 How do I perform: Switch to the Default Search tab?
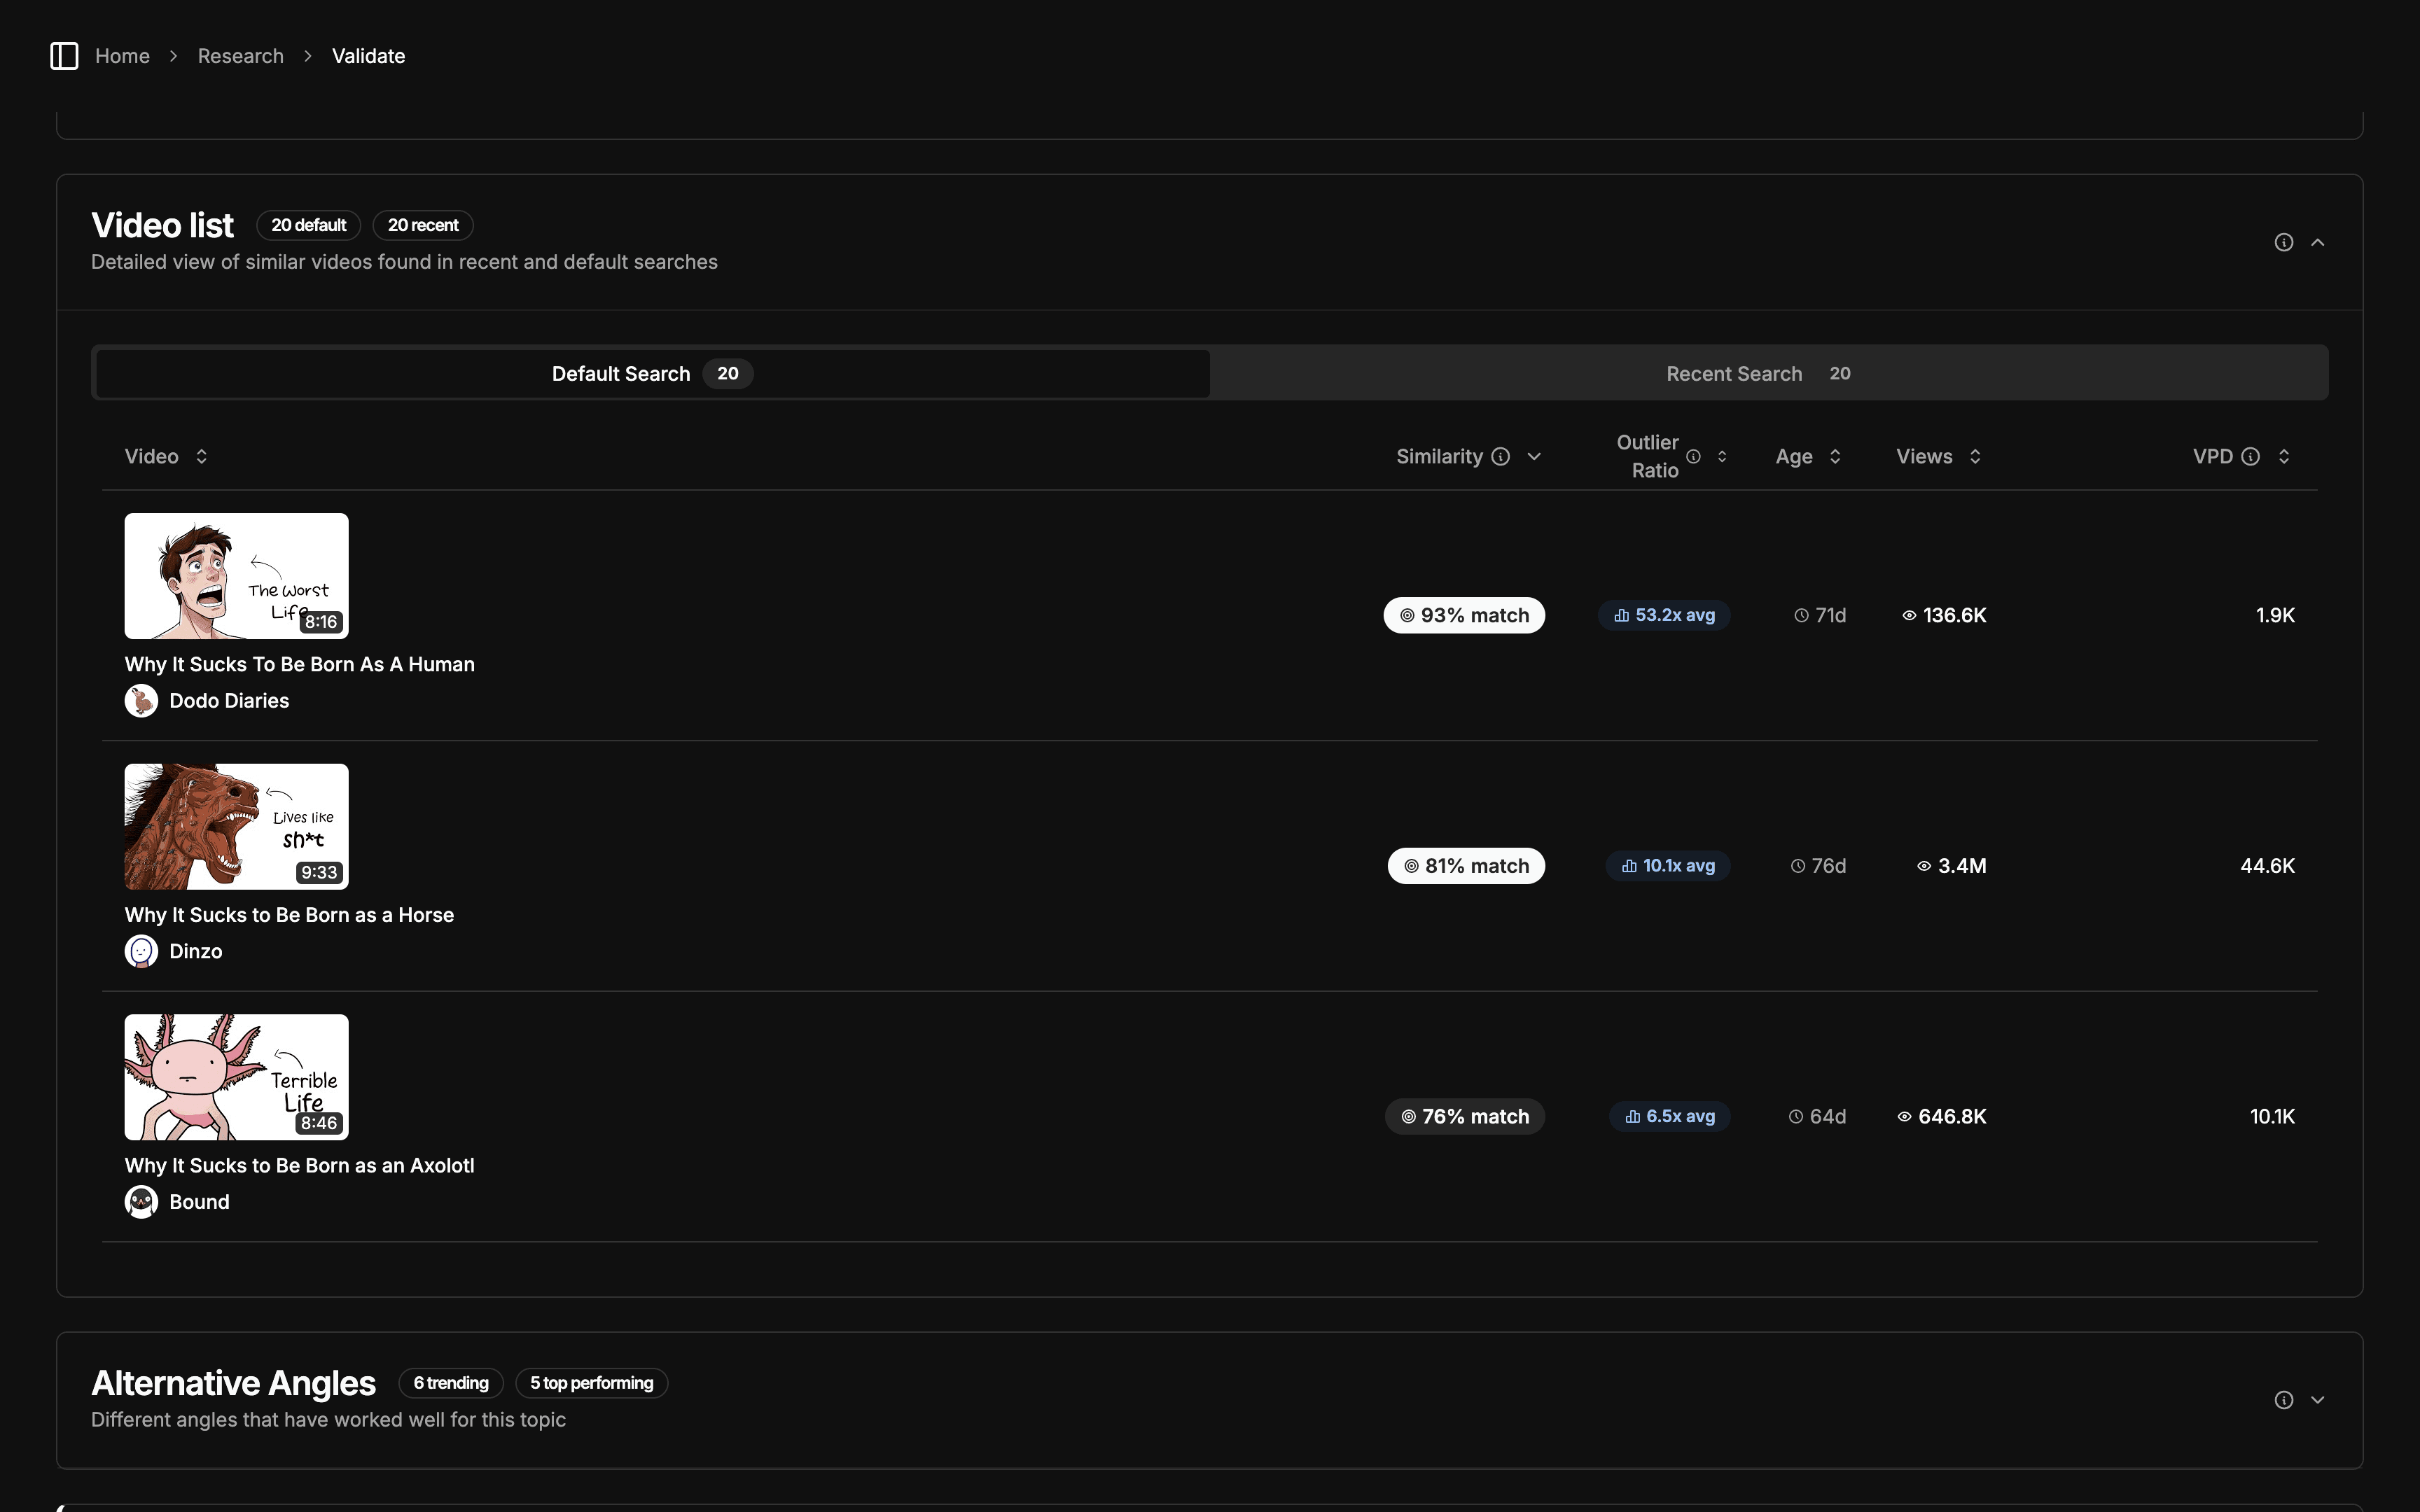(652, 373)
